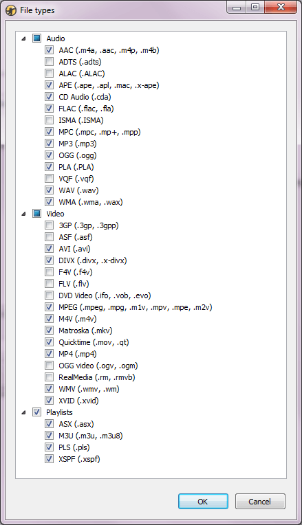This screenshot has width=302, height=525.
Task: Toggle the Audio group tri-state checkbox
Action: (37, 38)
